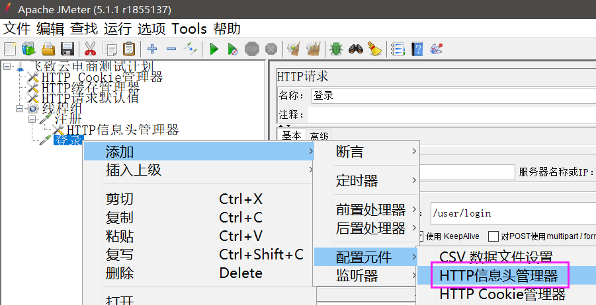Click the Toggle enable/disable icon
This screenshot has width=596, height=305.
tap(191, 49)
